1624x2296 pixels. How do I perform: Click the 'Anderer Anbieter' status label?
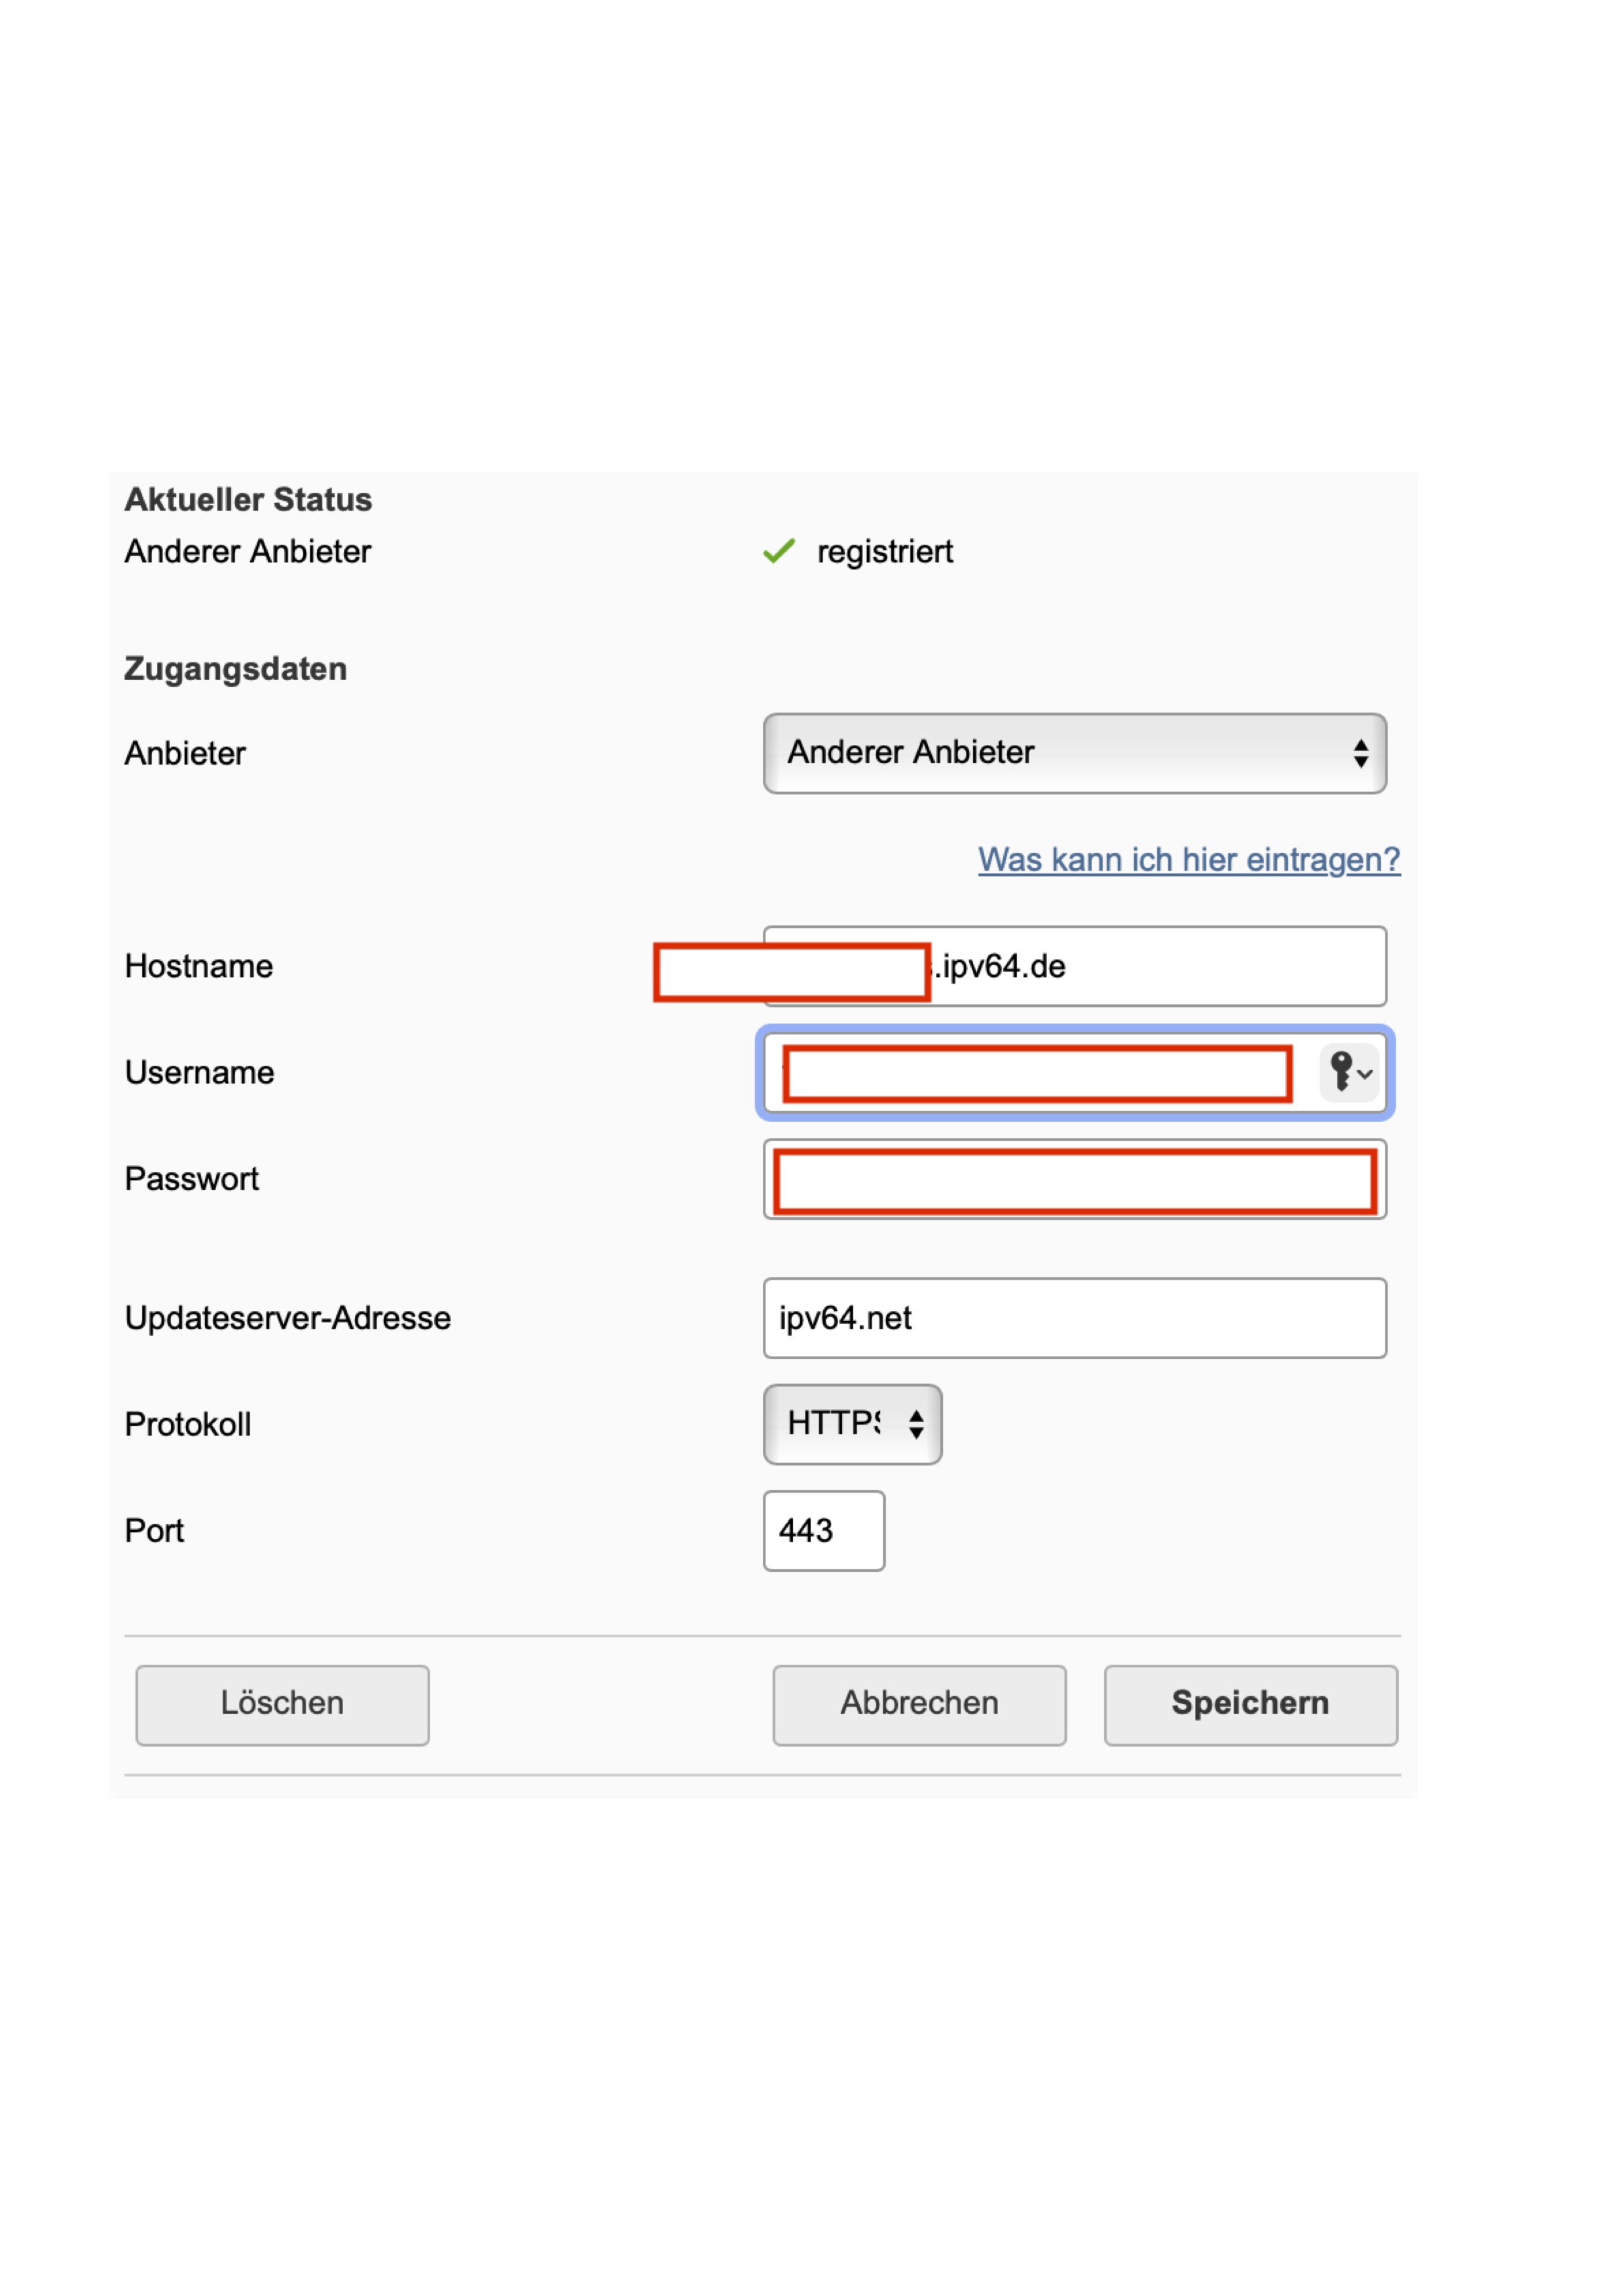[247, 552]
